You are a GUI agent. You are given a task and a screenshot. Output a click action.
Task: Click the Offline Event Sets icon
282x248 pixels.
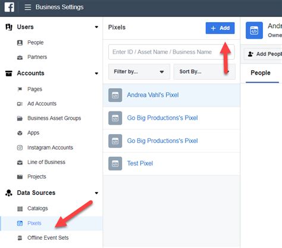coord(20,238)
